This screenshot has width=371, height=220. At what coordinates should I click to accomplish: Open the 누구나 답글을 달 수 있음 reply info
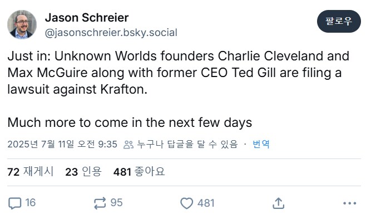pyautogui.click(x=187, y=144)
